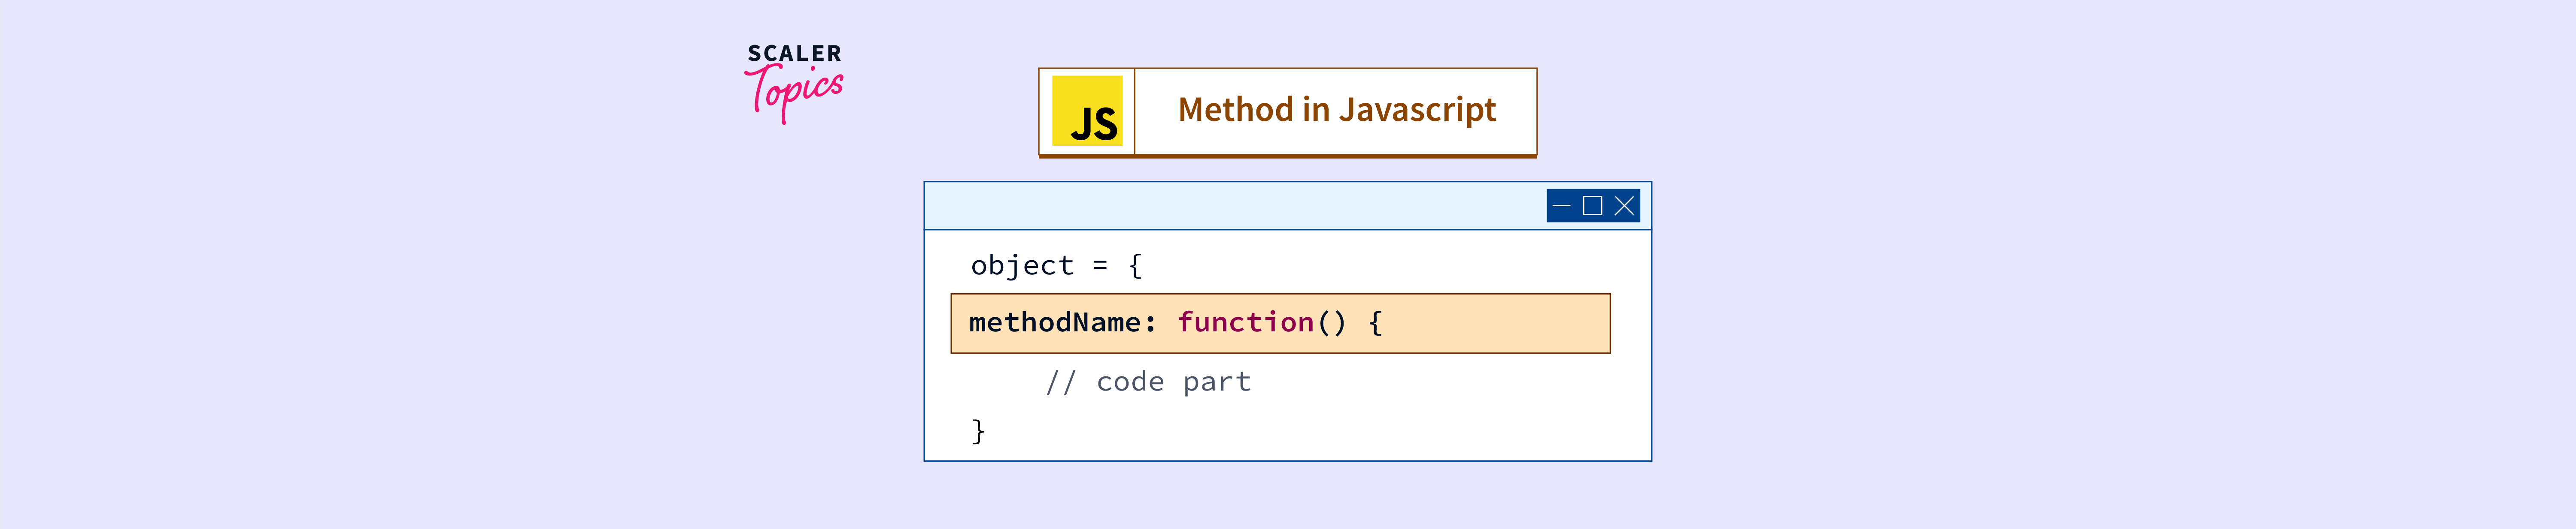Click the SCALER logo text
This screenshot has width=2576, height=529.
click(794, 54)
